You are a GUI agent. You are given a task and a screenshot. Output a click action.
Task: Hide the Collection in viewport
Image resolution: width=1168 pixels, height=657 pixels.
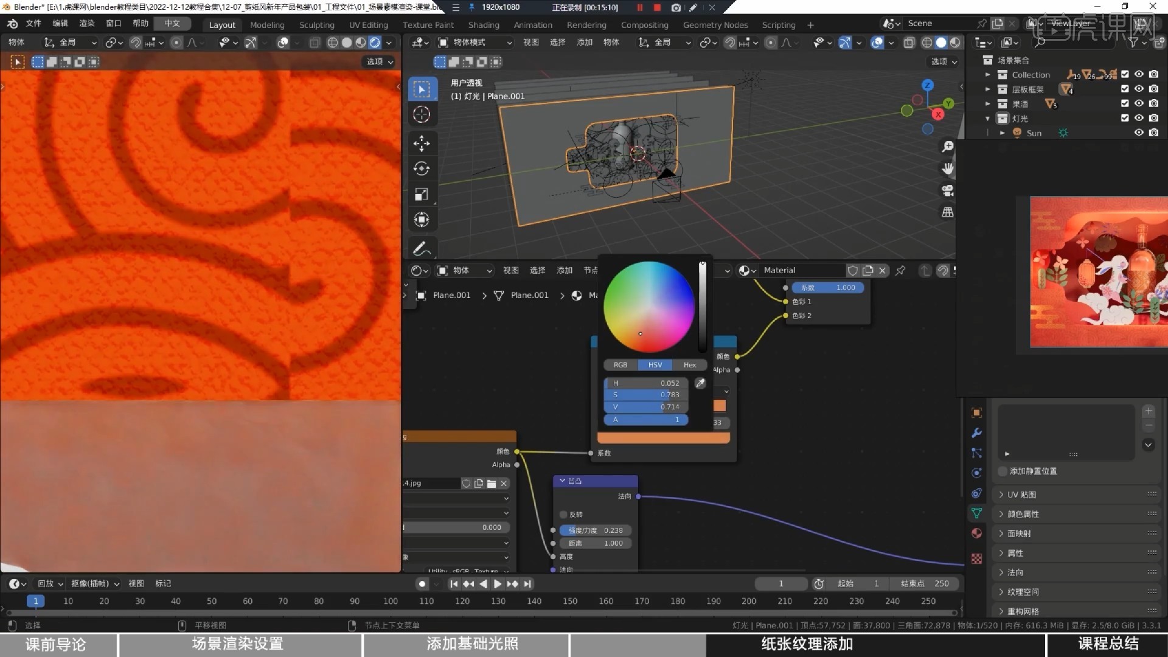[1139, 75]
